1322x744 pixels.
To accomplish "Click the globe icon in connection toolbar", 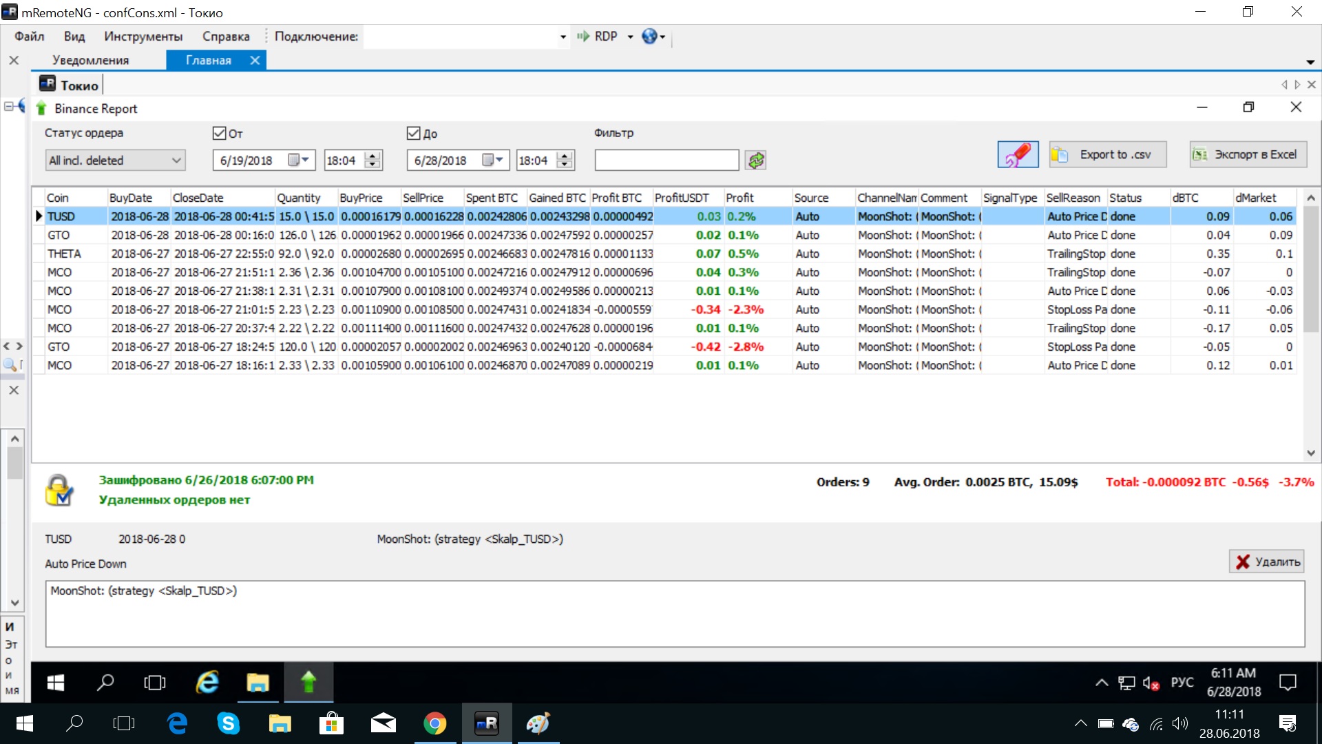I will [x=649, y=37].
